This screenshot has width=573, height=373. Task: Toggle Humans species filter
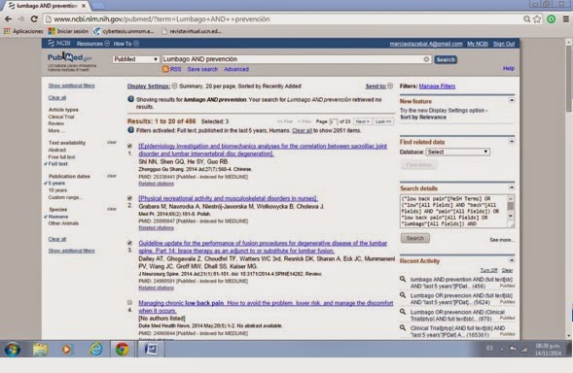pyautogui.click(x=57, y=217)
